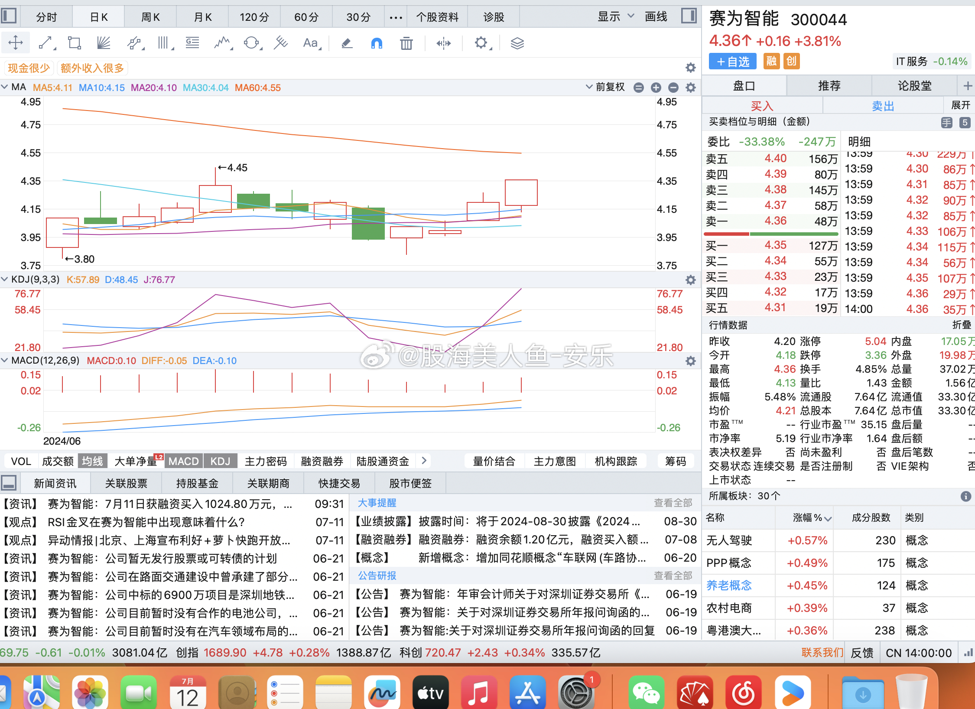This screenshot has width=975, height=709.
Task: Select the fan lines drawing tool
Action: click(x=104, y=43)
